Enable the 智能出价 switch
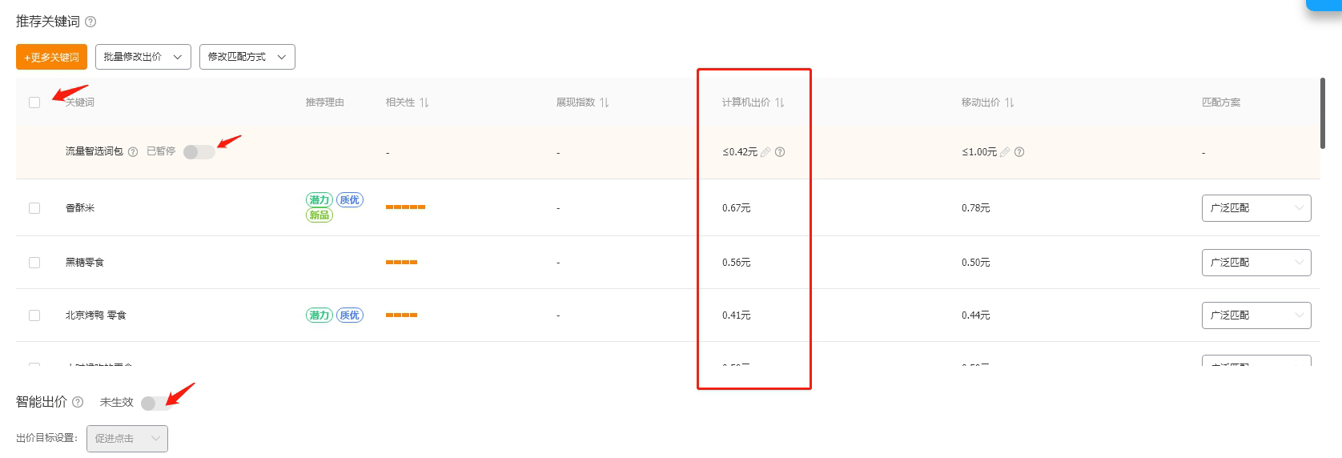Image resolution: width=1342 pixels, height=458 pixels. point(155,403)
